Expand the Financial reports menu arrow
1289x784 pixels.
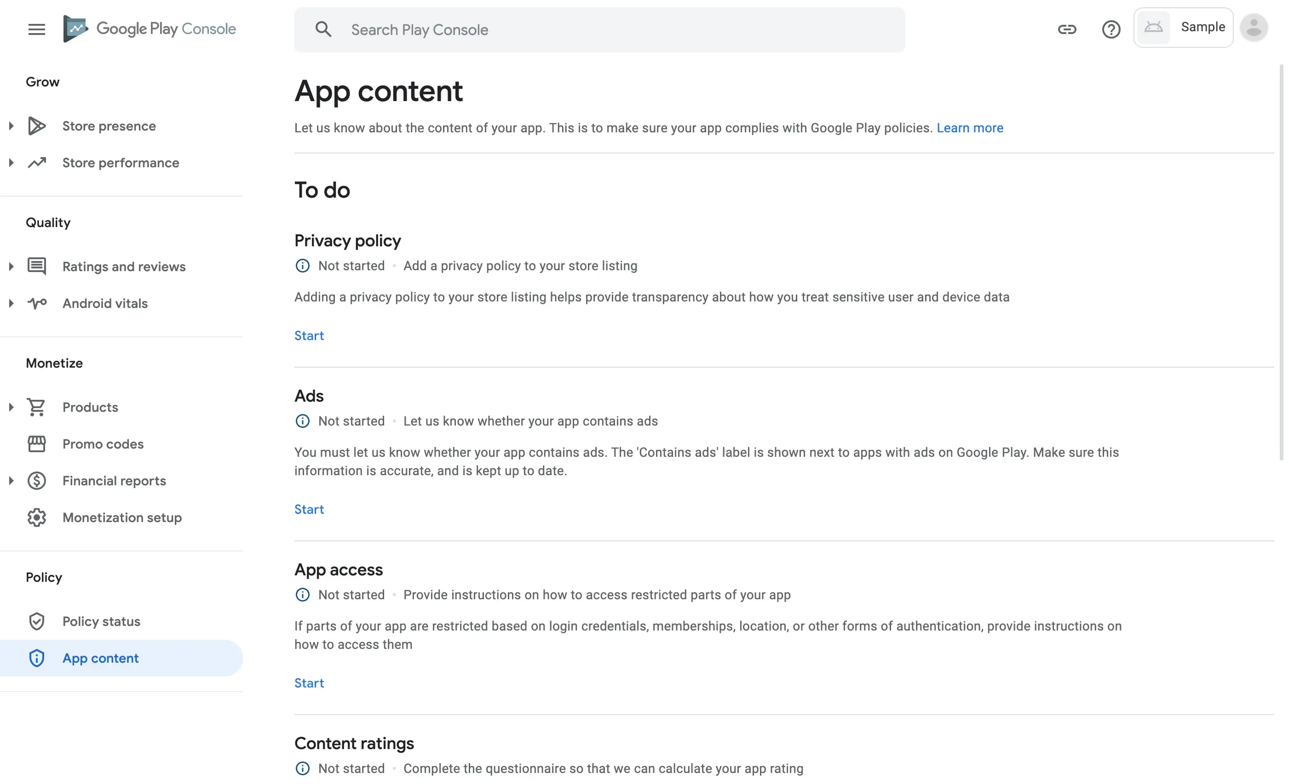click(11, 481)
